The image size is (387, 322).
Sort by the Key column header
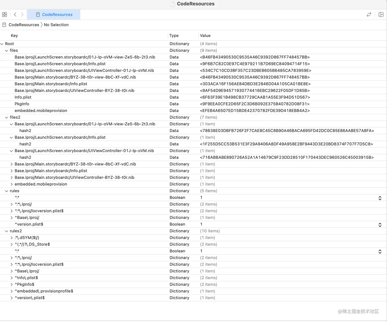pos(14,36)
